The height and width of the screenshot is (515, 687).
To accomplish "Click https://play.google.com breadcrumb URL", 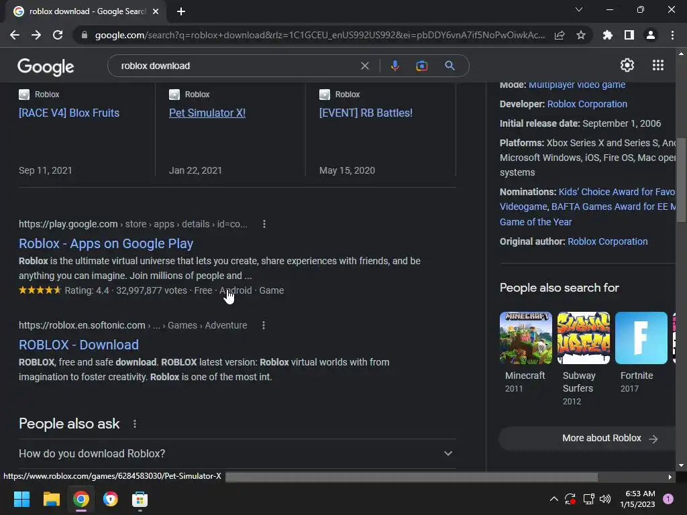I will coord(68,224).
